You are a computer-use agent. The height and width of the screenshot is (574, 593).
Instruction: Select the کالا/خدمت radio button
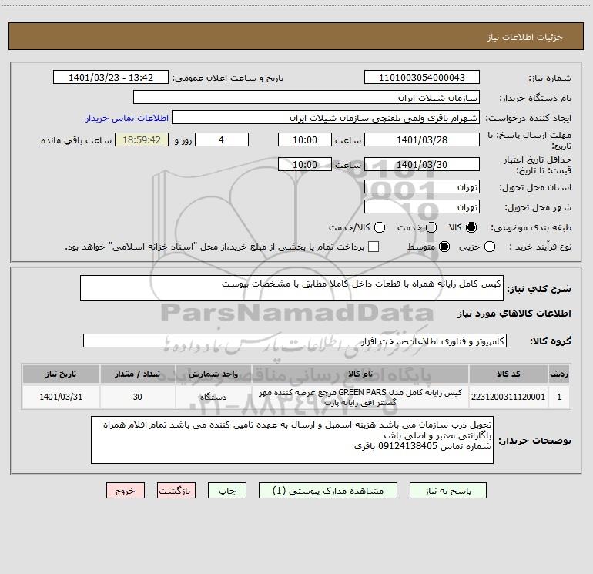pos(380,227)
